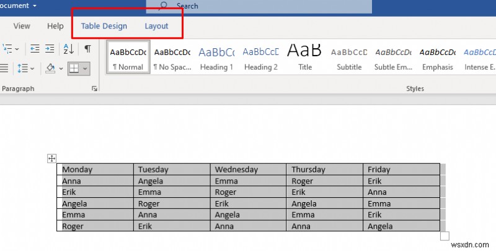Expand the Borders dropdown arrow
This screenshot has width=496, height=251.
click(x=85, y=69)
